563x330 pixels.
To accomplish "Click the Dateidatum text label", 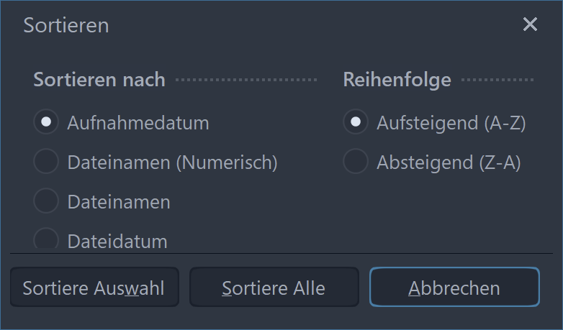I will [117, 242].
